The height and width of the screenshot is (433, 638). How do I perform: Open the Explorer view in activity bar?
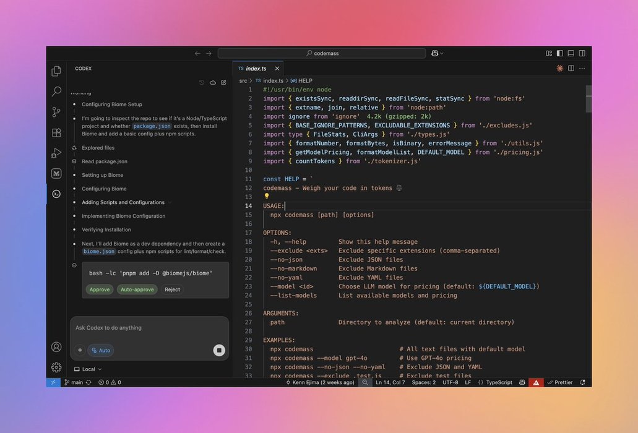pos(56,71)
